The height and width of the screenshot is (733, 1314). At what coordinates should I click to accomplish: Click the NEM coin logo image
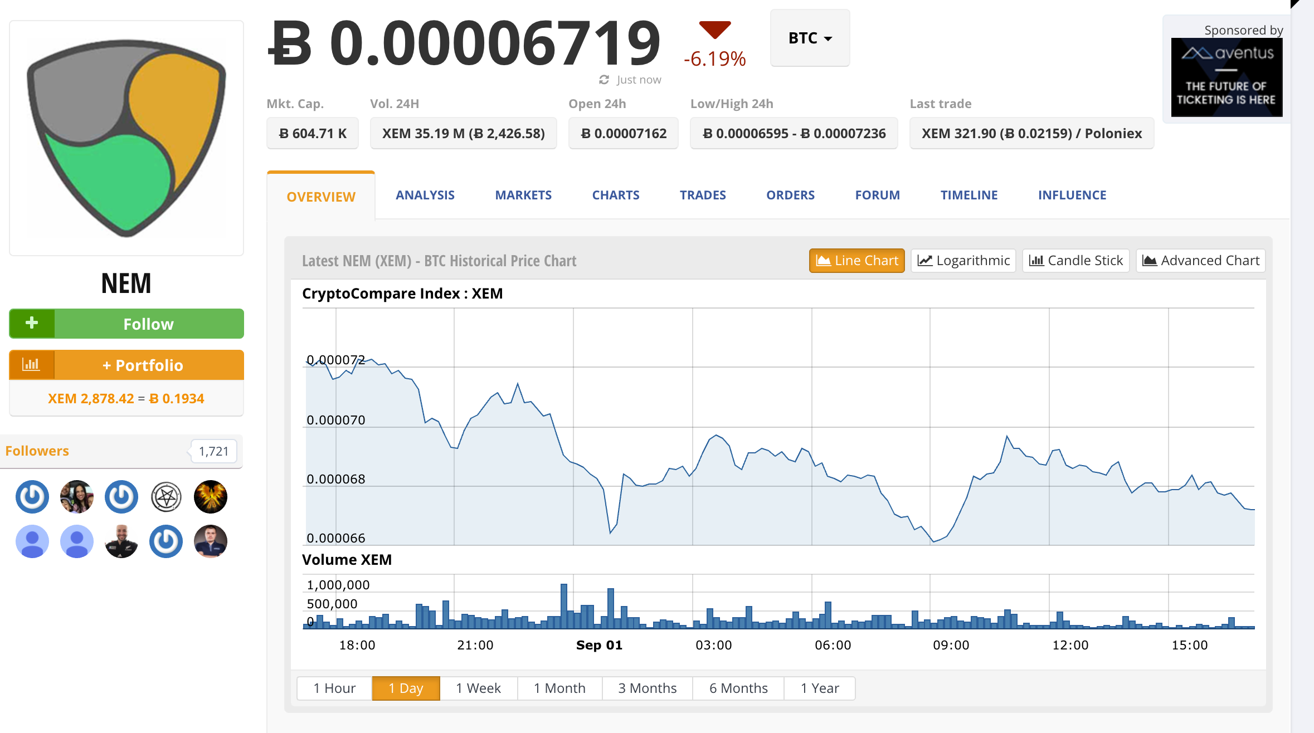pos(126,138)
